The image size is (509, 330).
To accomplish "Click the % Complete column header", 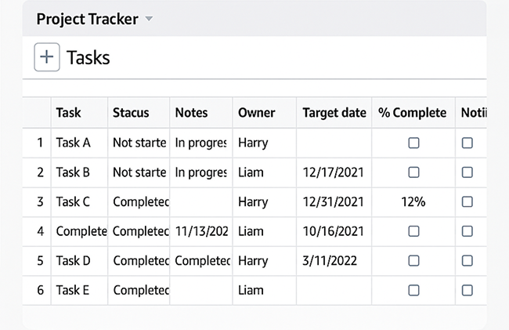I will point(413,113).
